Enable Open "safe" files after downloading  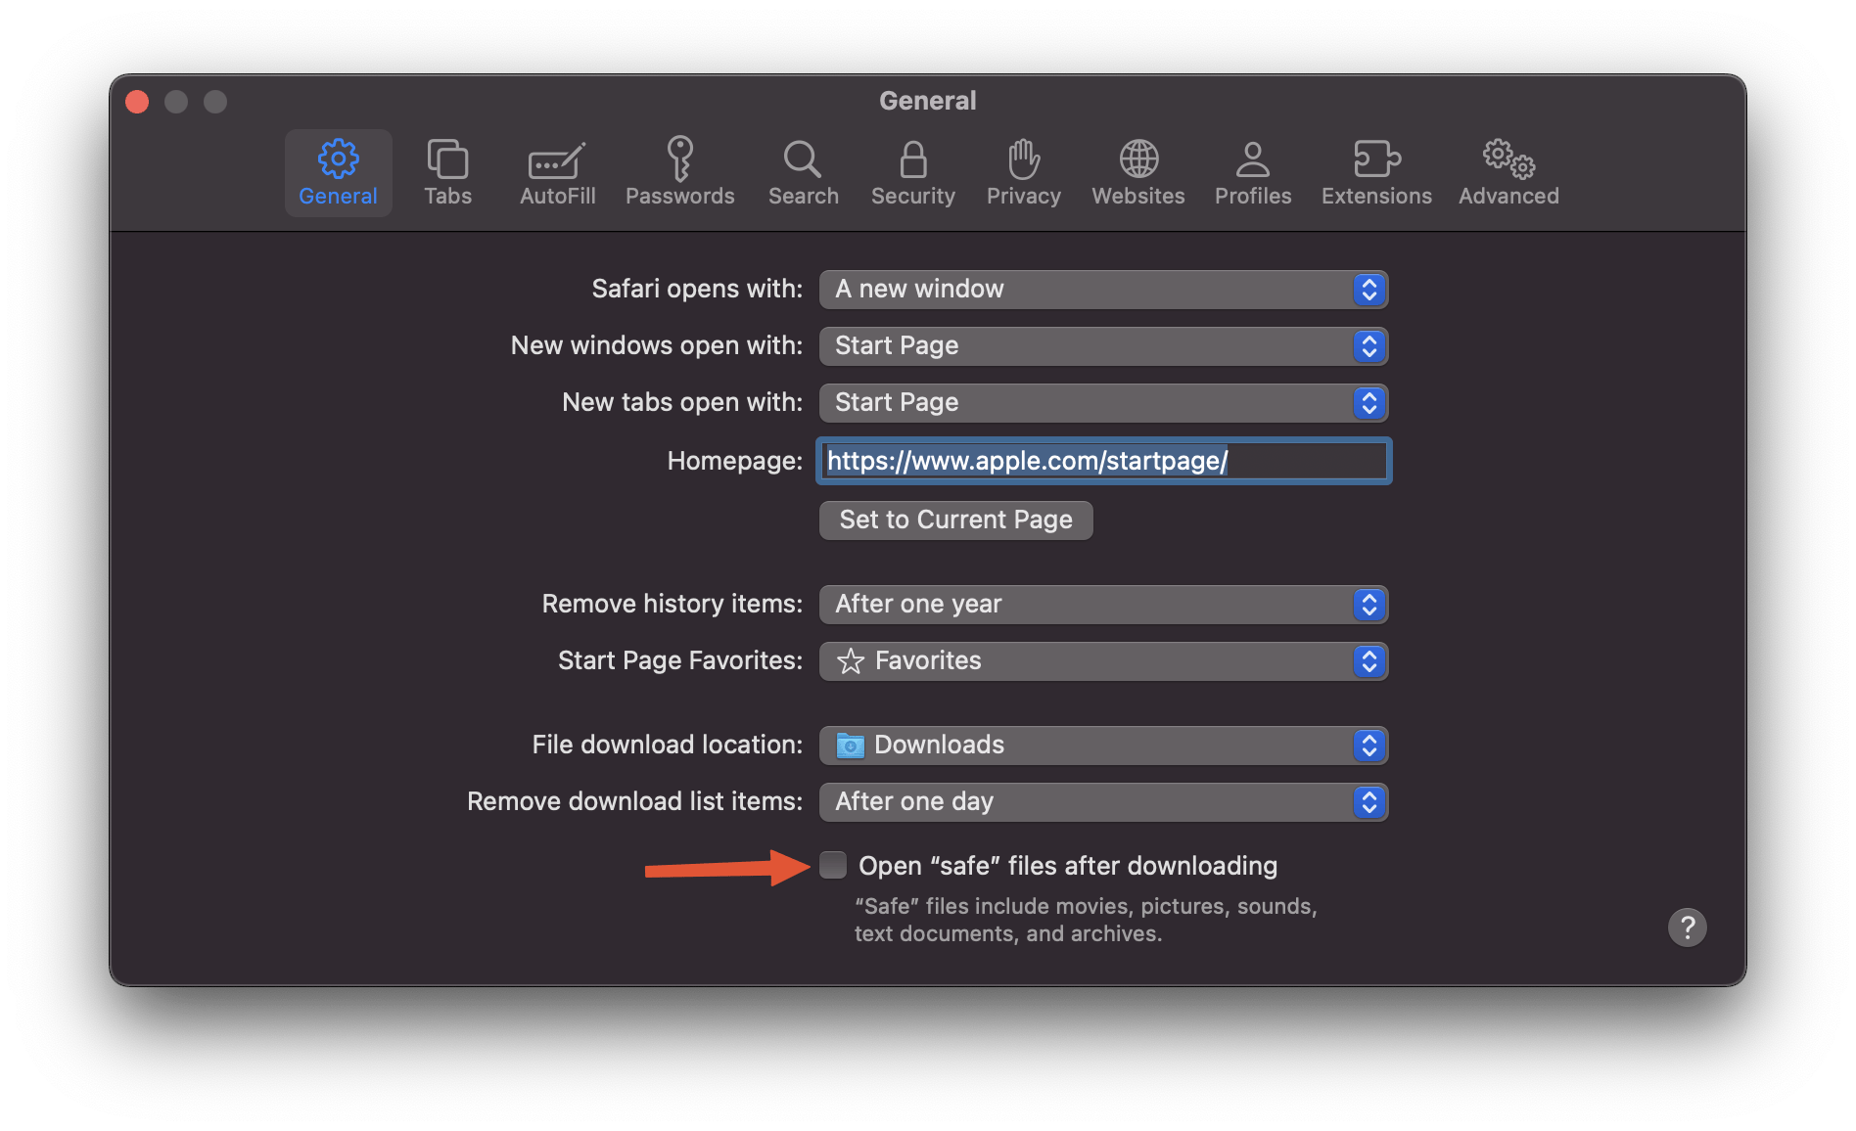click(833, 865)
